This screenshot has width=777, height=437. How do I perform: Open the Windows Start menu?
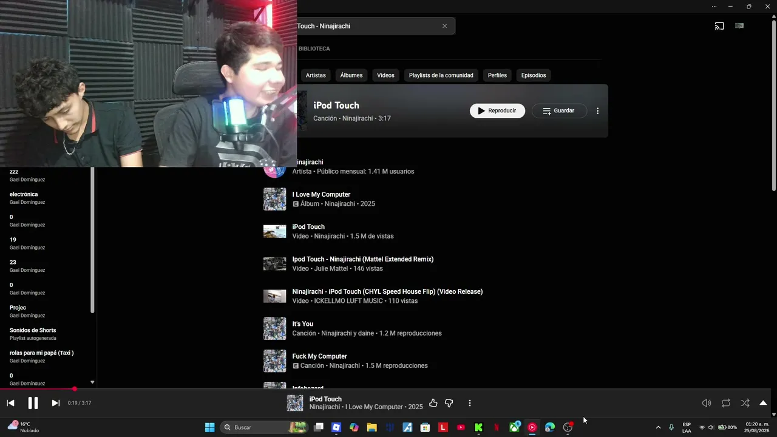click(209, 427)
